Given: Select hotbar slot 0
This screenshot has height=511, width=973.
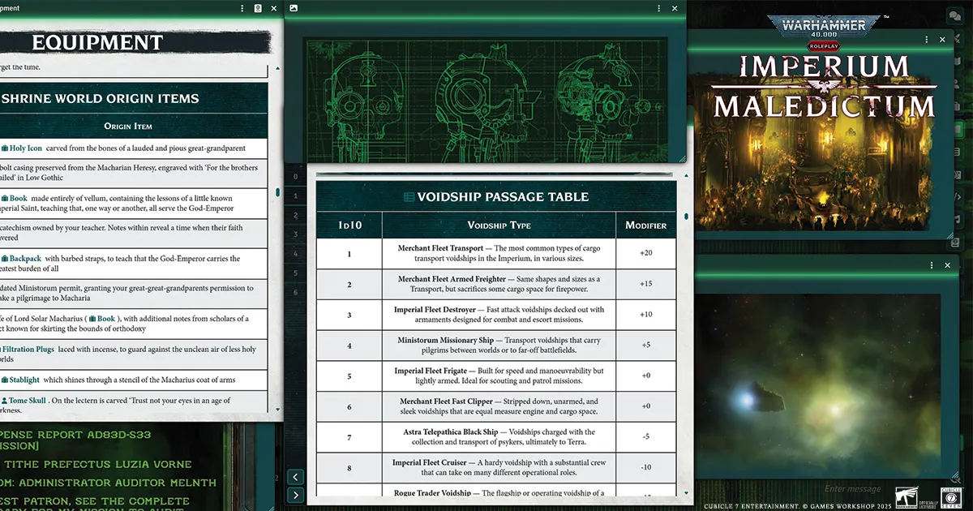Looking at the screenshot, I should [296, 177].
